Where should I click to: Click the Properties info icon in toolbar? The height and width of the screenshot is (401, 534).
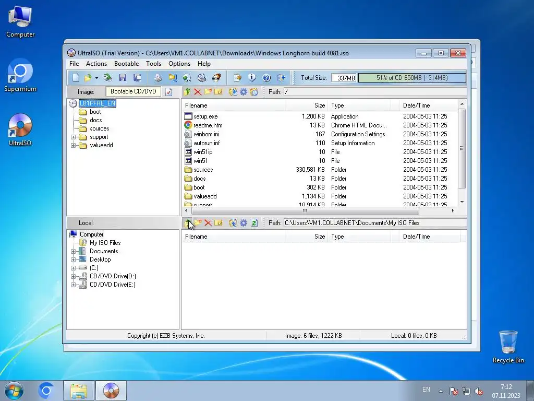coord(252,78)
